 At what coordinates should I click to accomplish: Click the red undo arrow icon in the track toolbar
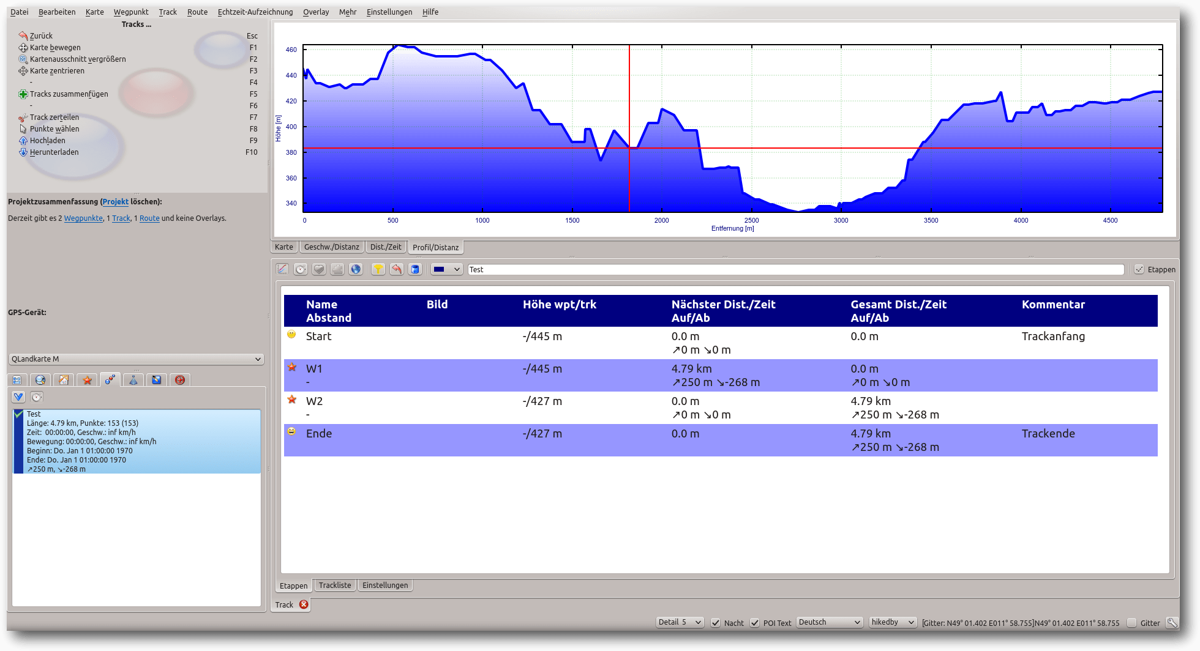tap(397, 269)
